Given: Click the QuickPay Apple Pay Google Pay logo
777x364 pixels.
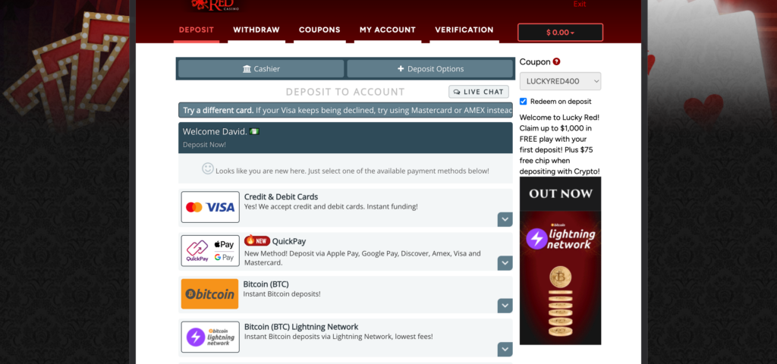Looking at the screenshot, I should click(210, 250).
